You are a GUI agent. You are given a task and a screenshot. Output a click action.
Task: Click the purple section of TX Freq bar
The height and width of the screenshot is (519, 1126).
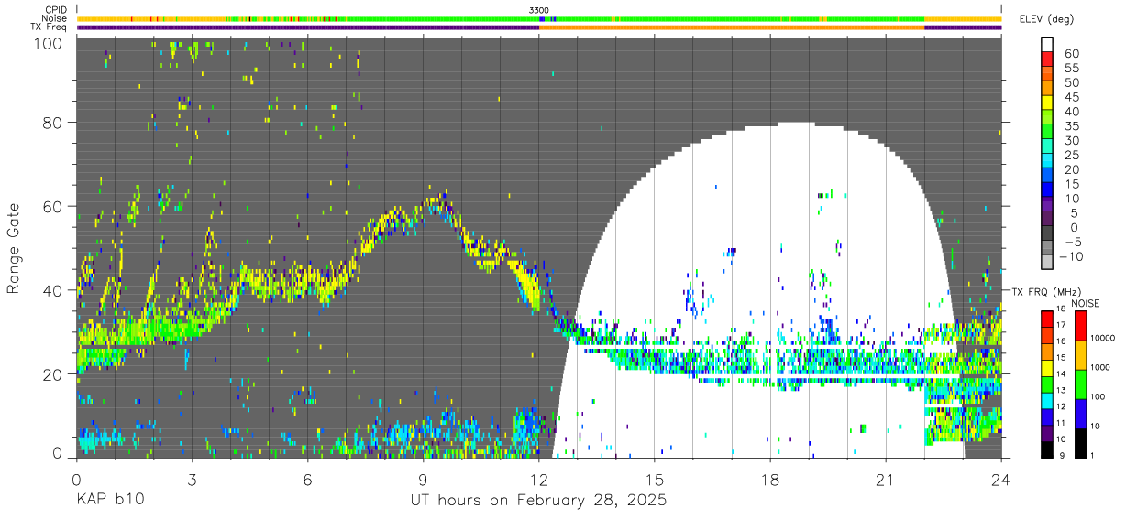(x=308, y=27)
